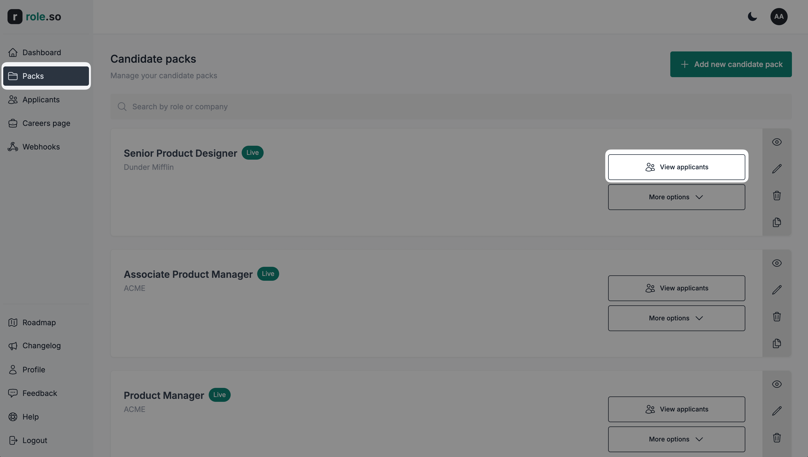Open the Webhooks section
Viewport: 808px width, 457px height.
(x=41, y=147)
